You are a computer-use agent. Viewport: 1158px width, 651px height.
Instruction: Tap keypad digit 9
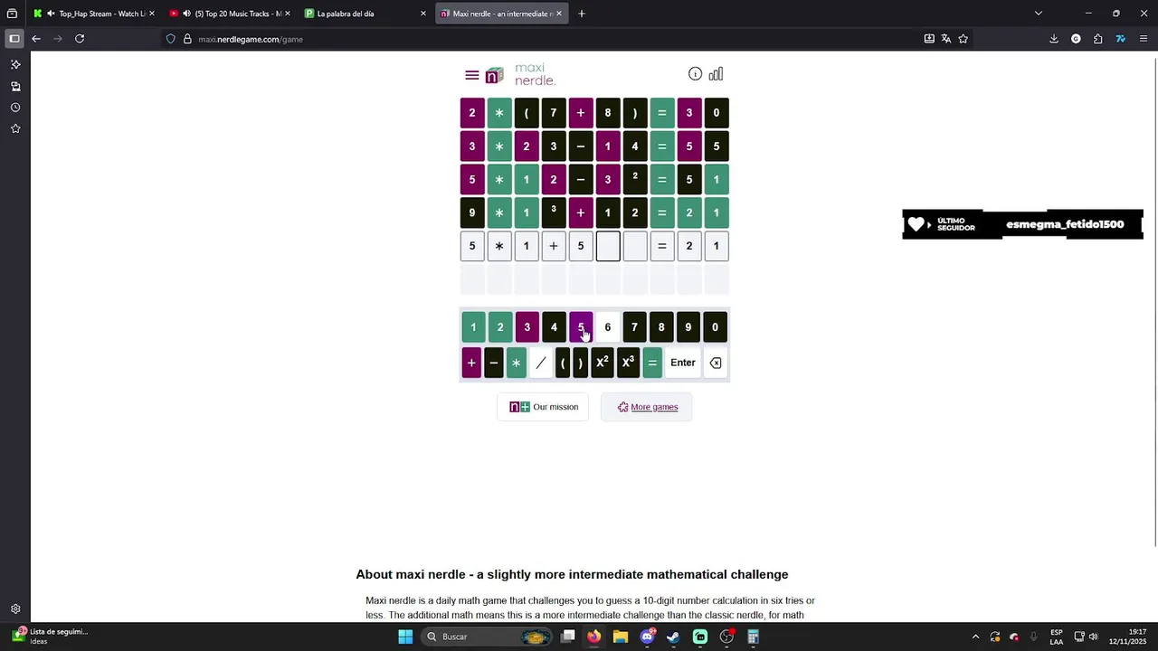(688, 327)
